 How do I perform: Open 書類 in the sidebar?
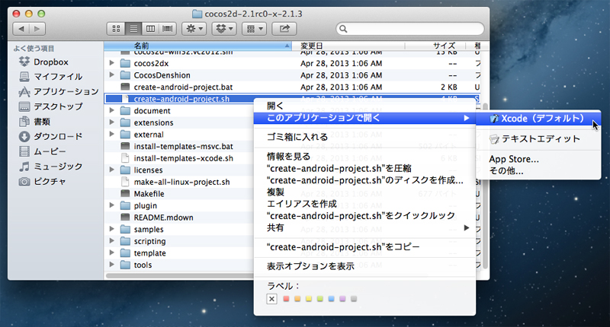(34, 122)
